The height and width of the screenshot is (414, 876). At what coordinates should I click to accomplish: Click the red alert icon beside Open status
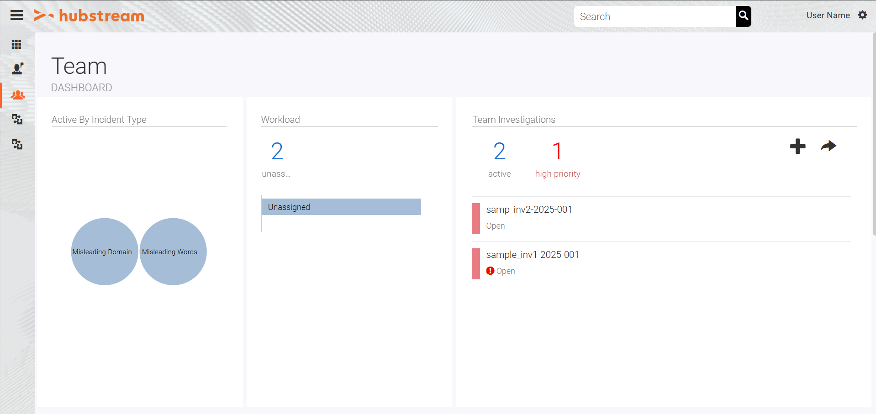[489, 271]
